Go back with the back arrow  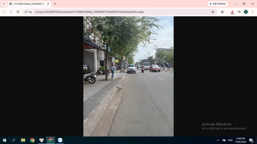4,12
